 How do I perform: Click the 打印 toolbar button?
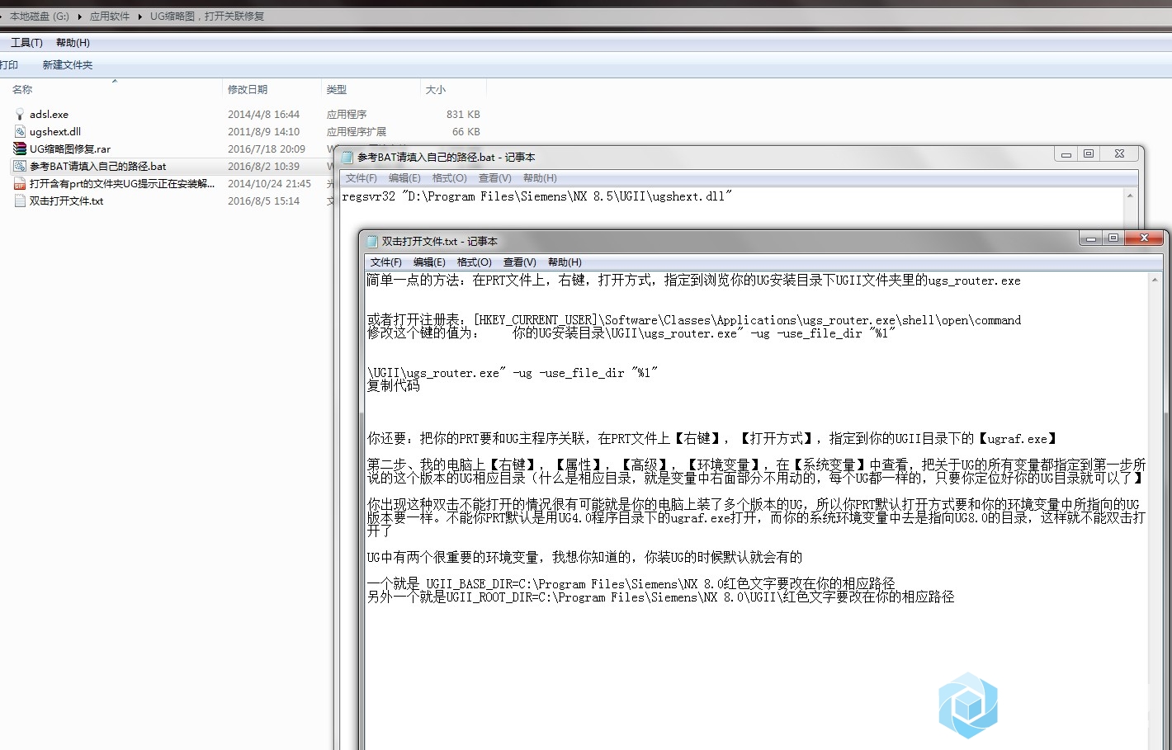(x=8, y=65)
